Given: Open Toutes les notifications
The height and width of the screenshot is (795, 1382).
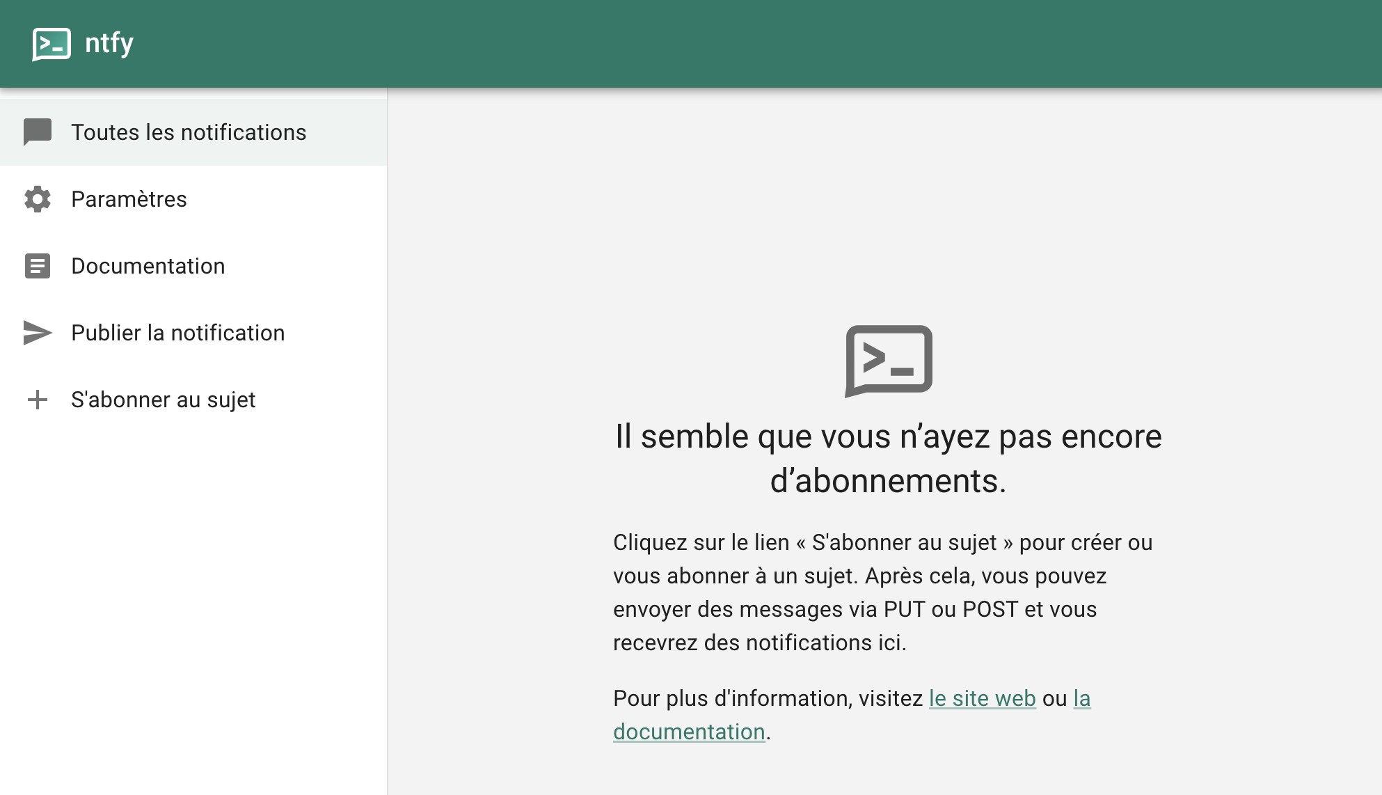Looking at the screenshot, I should [193, 132].
